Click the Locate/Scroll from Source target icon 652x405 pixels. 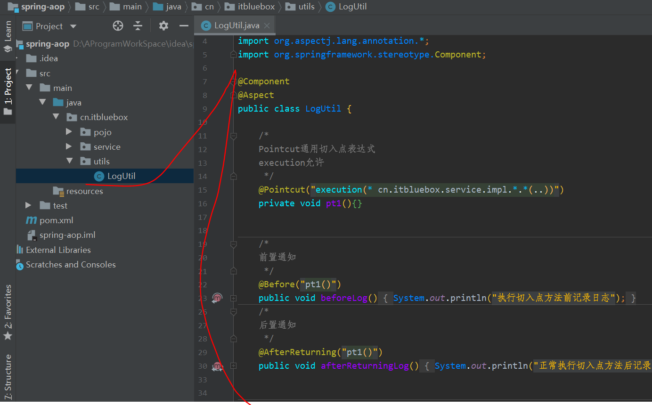(x=118, y=26)
